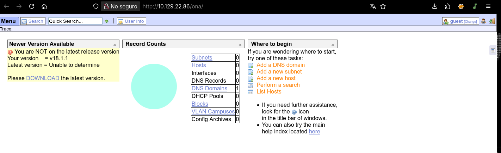Screen dimensions: 501x153
Task: Bookmark this page with star icon
Action: [383, 6]
